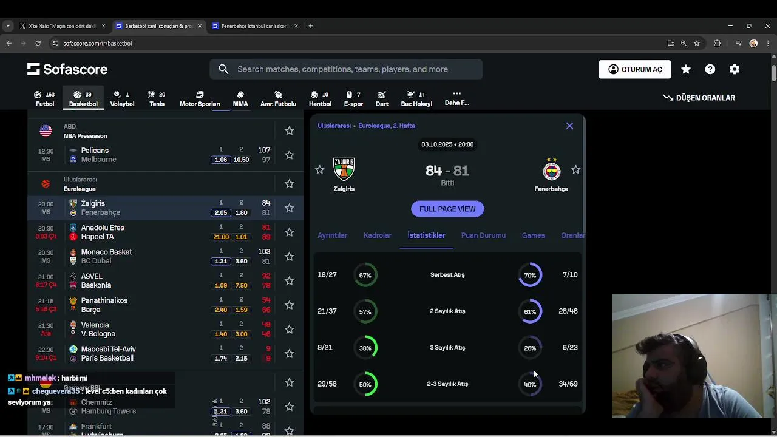Click the 1.80 odds for Fenerbahçe

pyautogui.click(x=241, y=212)
